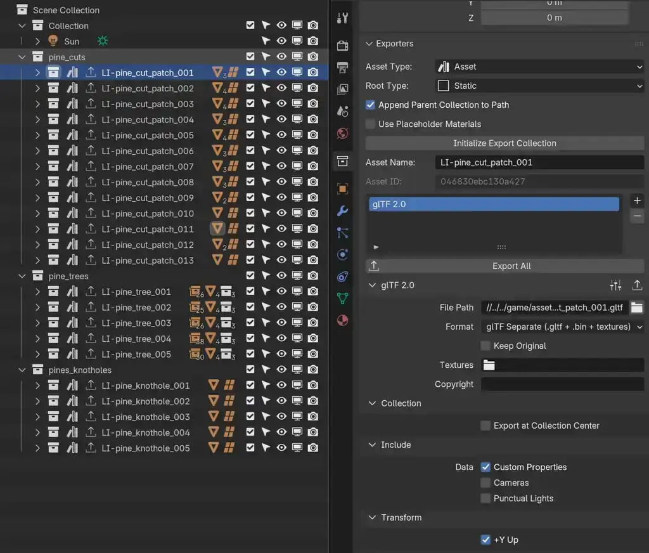Click the Asset Name text field
This screenshot has height=553, width=649.
[539, 162]
